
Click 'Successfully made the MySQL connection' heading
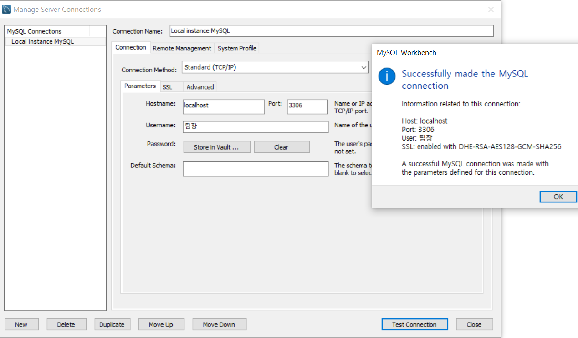point(465,80)
